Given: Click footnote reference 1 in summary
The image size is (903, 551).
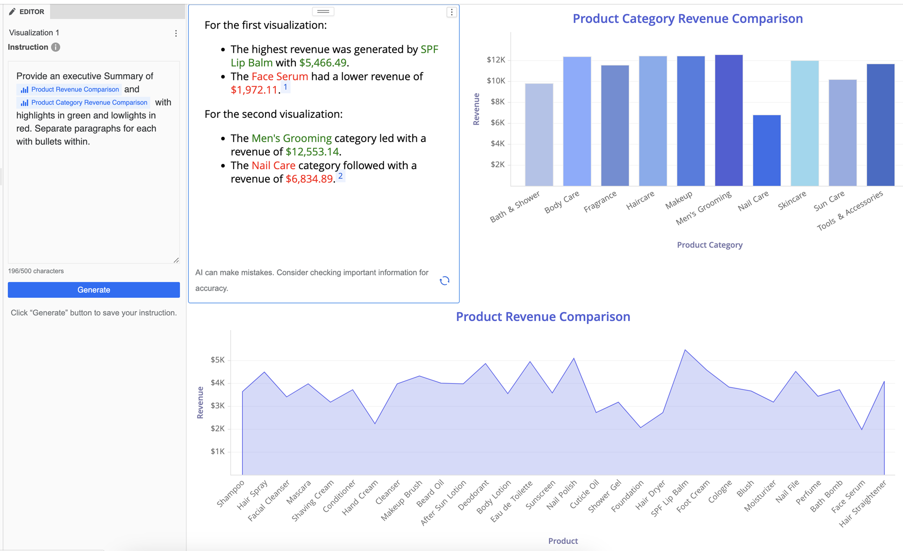Looking at the screenshot, I should 286,87.
